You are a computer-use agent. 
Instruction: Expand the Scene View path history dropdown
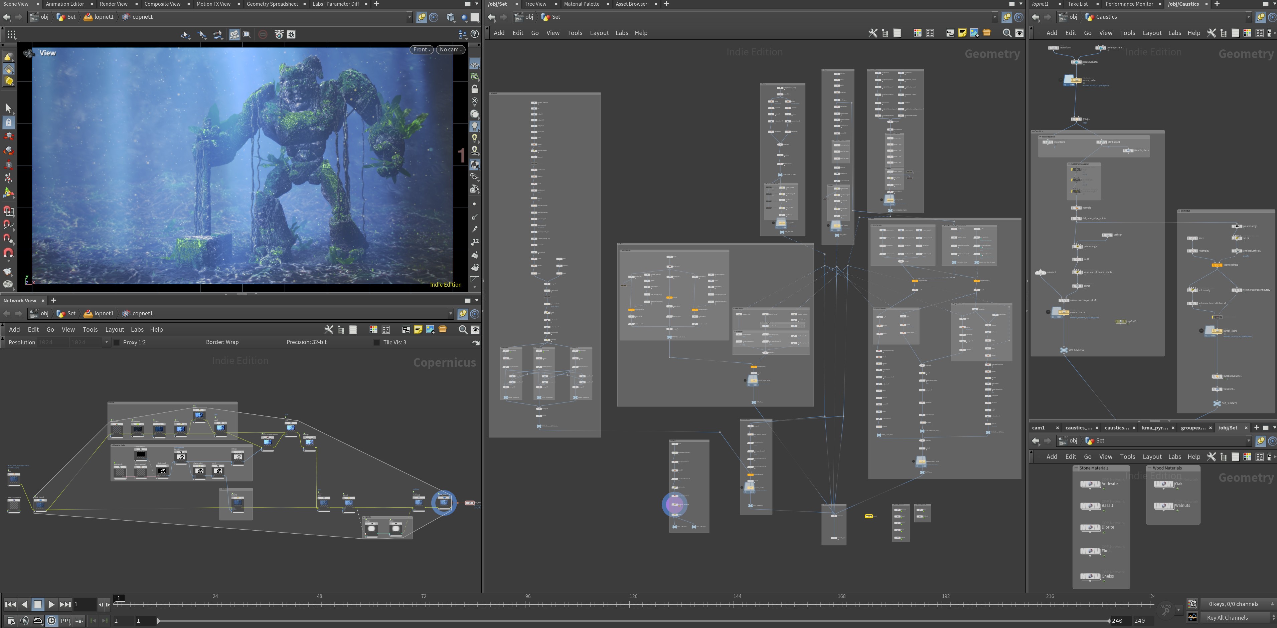(410, 17)
